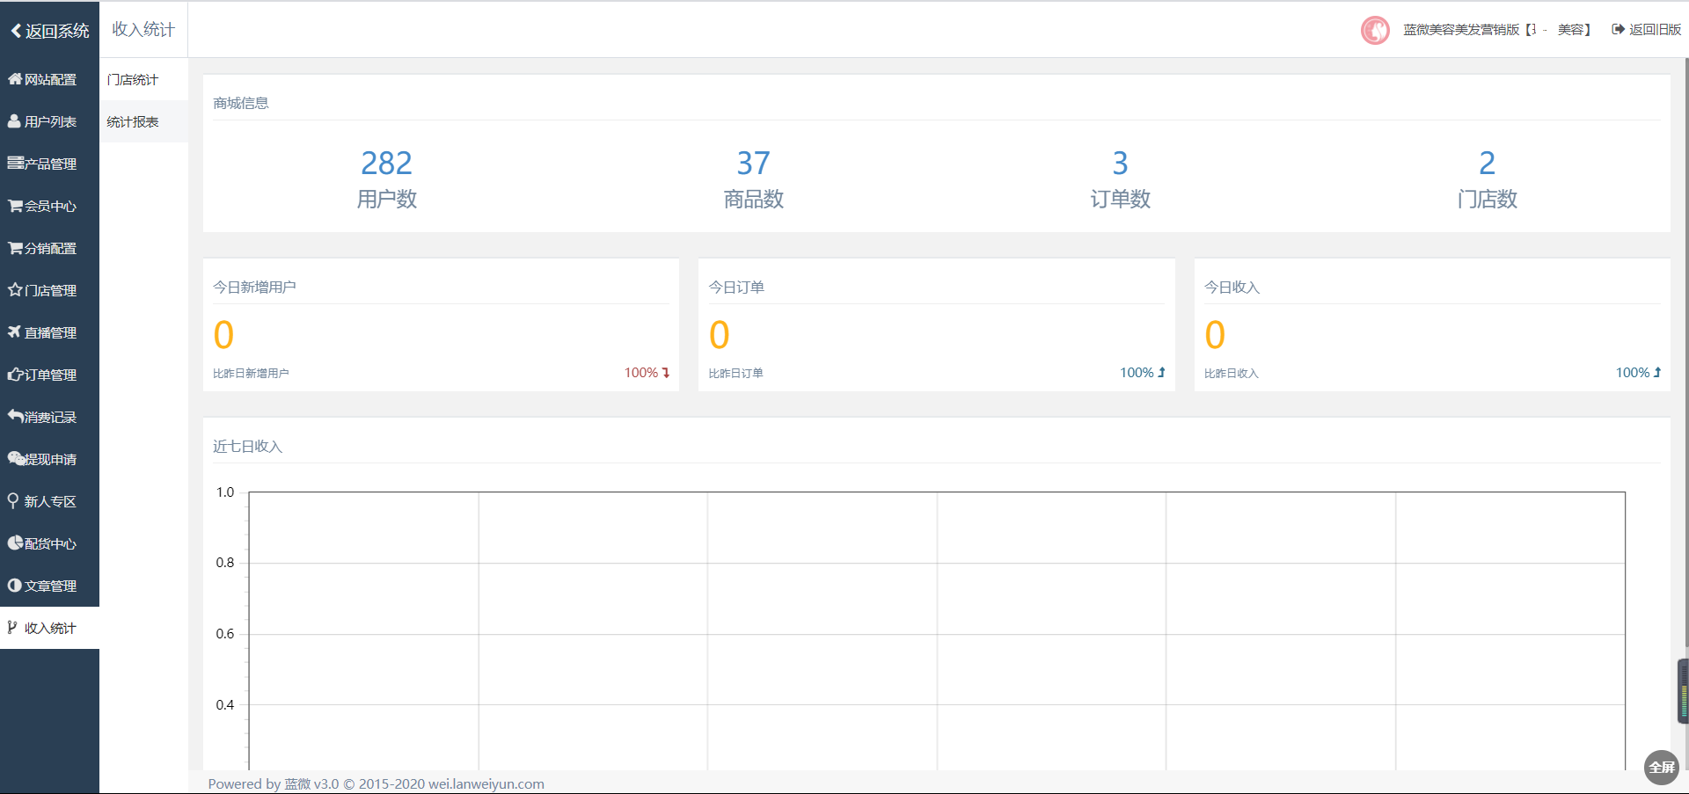Image resolution: width=1689 pixels, height=794 pixels.
Task: Click the 商城信息 section title
Action: click(x=241, y=103)
